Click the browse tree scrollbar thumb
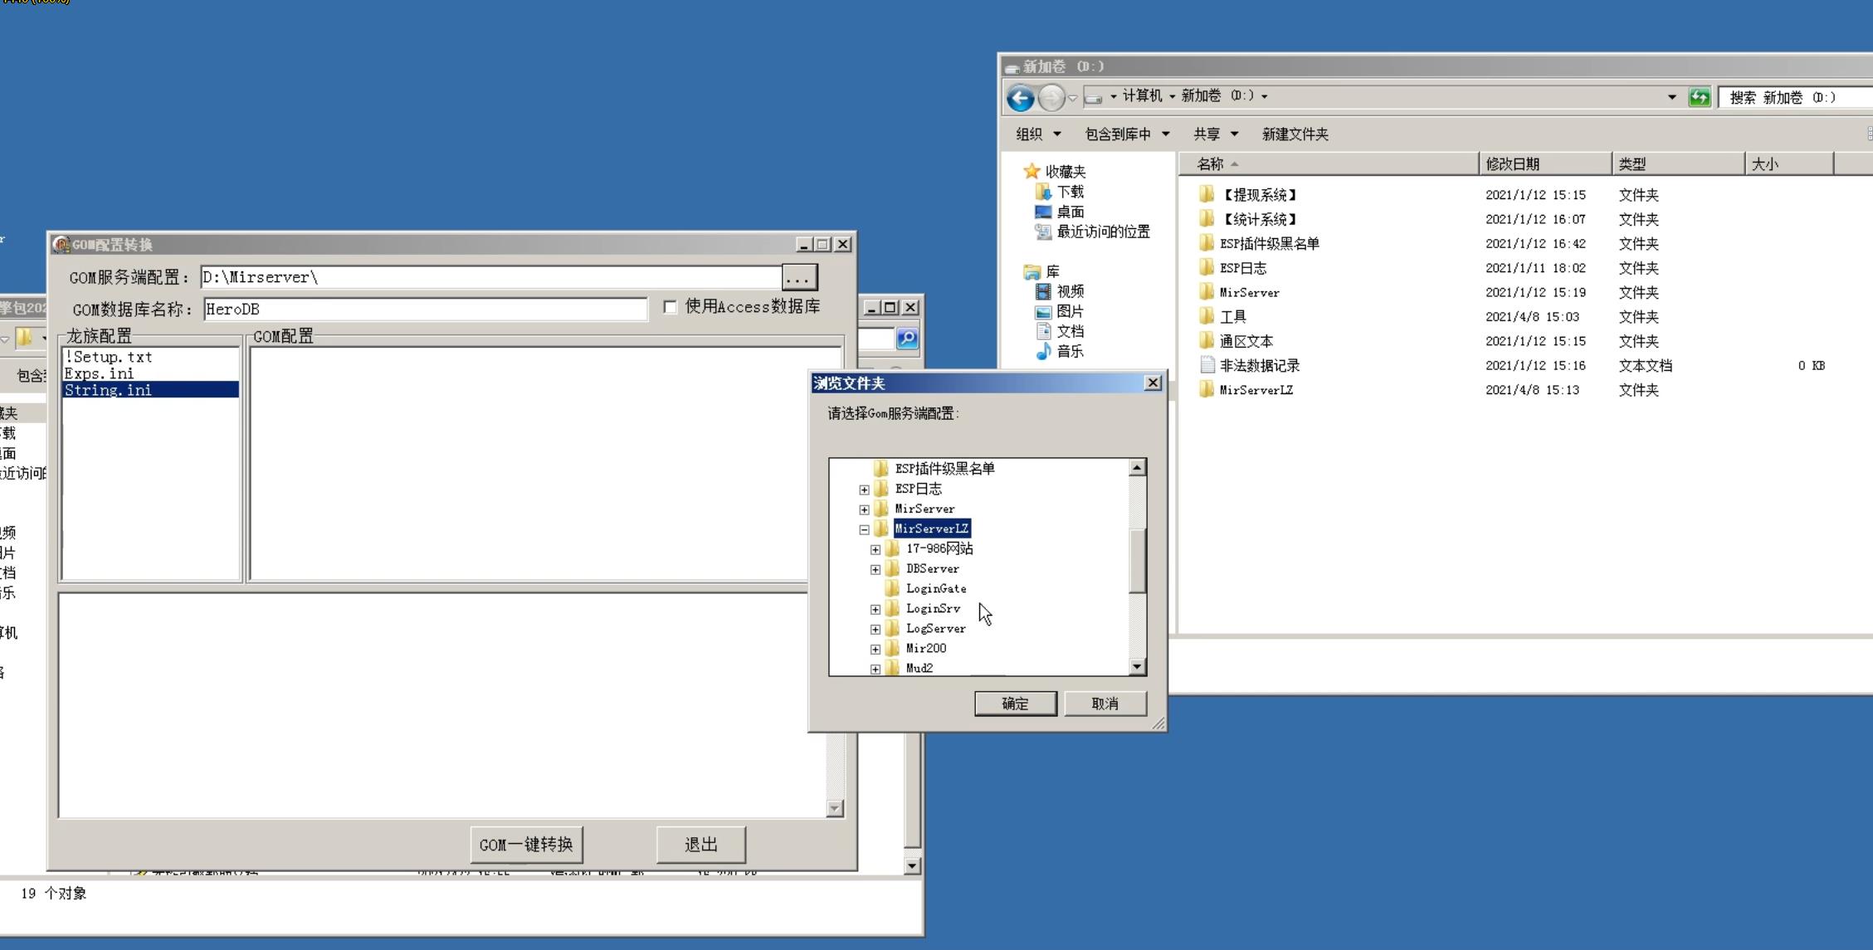Screen dimensions: 1873x950 (x=1138, y=560)
